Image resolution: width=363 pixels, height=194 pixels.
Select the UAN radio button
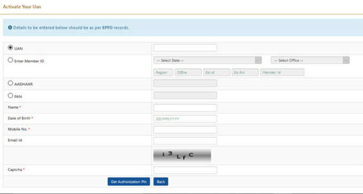point(11,47)
